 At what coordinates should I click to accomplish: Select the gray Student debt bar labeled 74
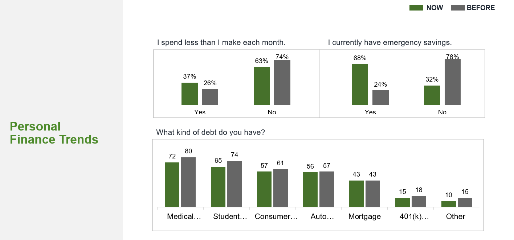(x=234, y=184)
